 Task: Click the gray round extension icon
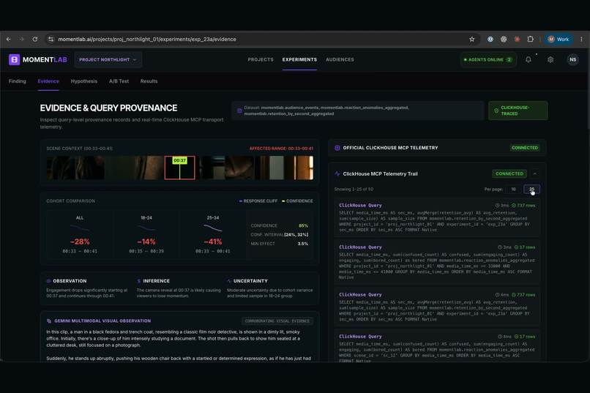pos(504,39)
